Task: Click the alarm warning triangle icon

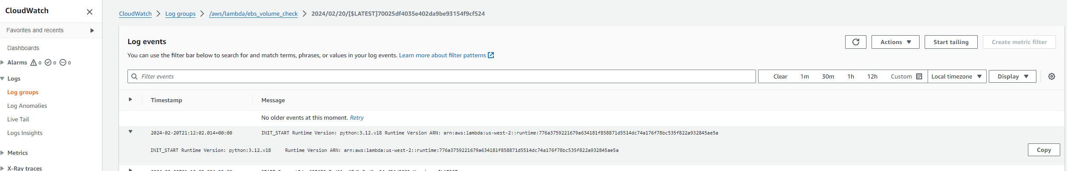Action: click(x=34, y=62)
